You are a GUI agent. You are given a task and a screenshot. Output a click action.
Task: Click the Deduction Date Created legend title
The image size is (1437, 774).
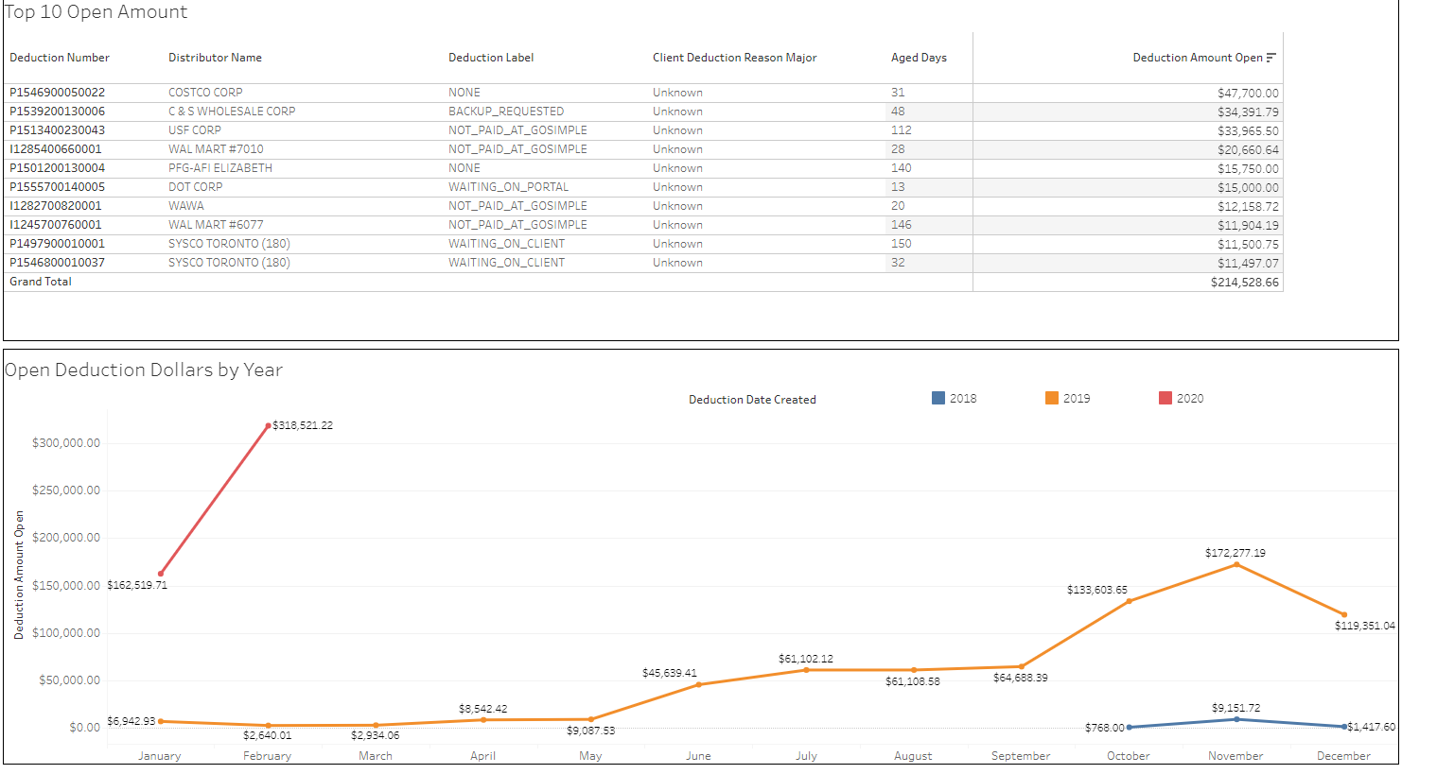coord(752,400)
